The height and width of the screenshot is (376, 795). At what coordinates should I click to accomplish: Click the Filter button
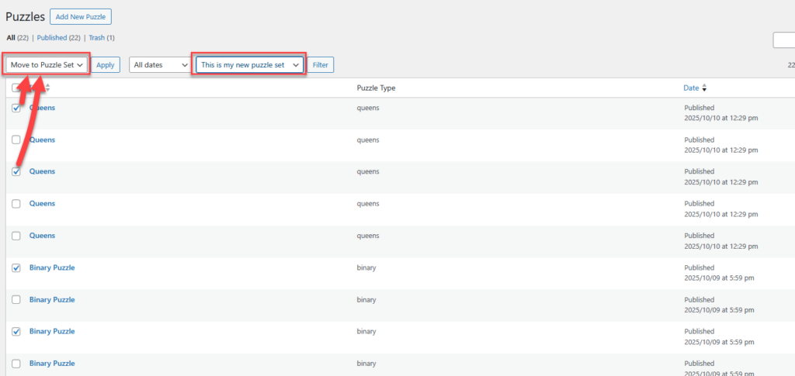321,65
